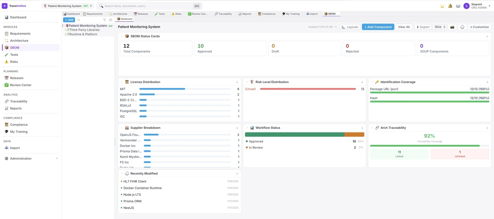Click the Customize button
Image resolution: width=494 pixels, height=219 pixels.
479,27
